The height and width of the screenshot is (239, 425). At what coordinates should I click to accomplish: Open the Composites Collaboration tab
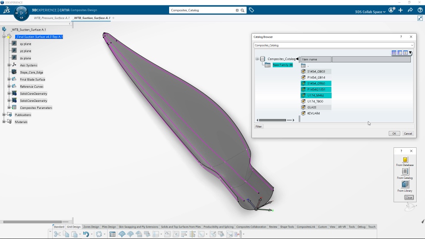pos(251,227)
